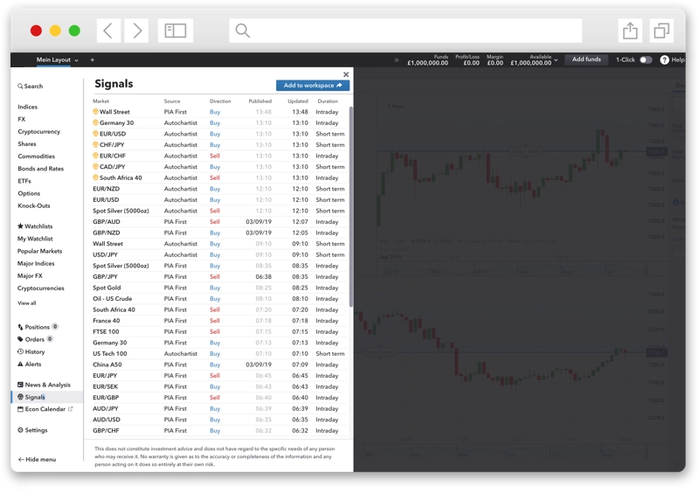Open Cryptocurrency in the market menu

click(x=38, y=132)
